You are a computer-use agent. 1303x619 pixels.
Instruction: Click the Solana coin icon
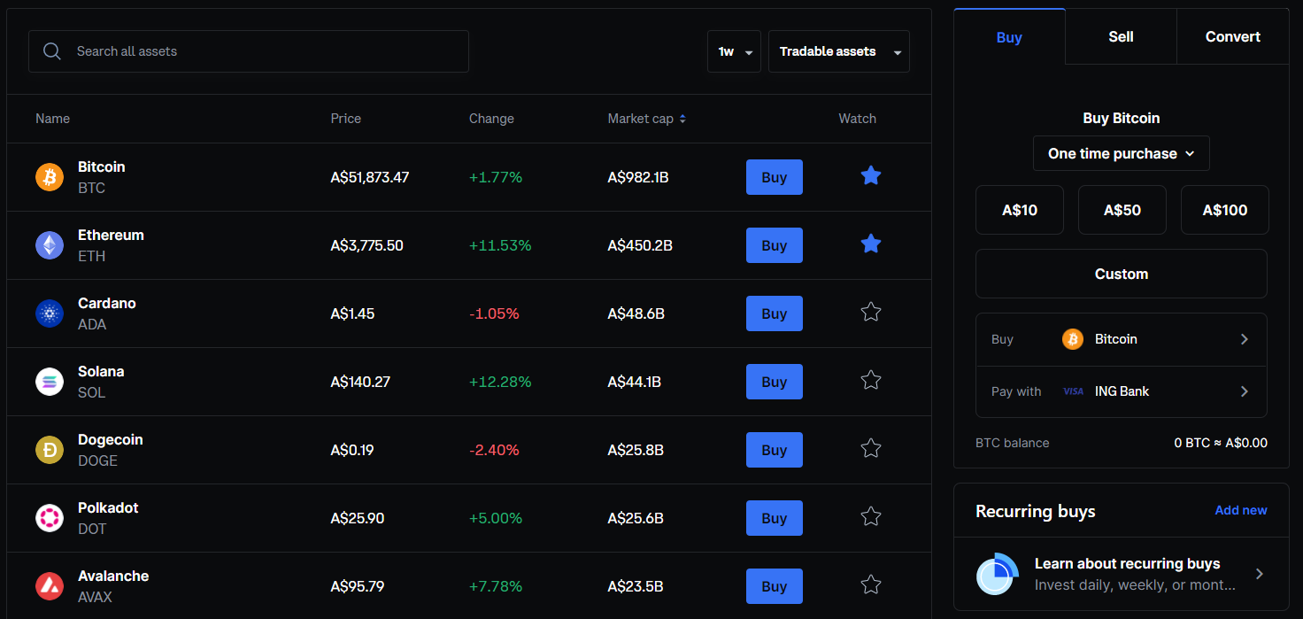pos(50,382)
